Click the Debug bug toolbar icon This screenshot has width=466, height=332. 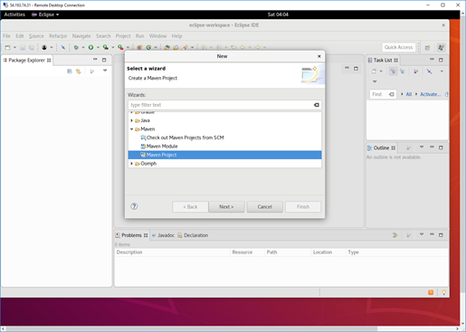(x=76, y=47)
